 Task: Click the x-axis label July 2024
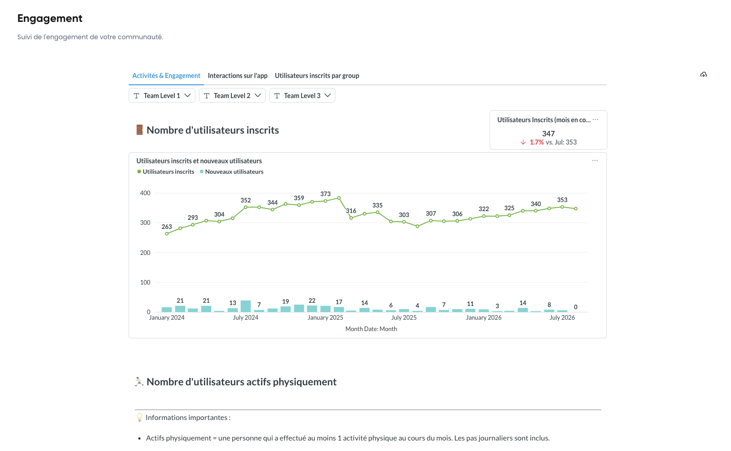coord(245,317)
